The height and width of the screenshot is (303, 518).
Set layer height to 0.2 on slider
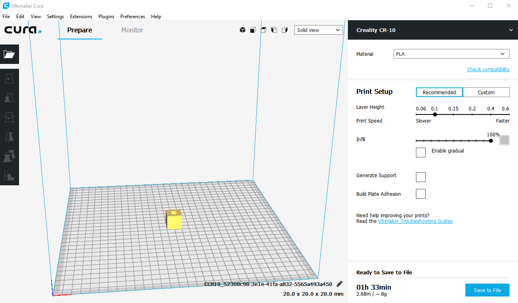[472, 114]
